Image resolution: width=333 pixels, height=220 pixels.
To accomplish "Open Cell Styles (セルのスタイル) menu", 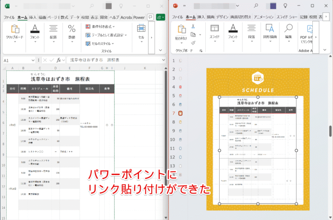I will click(x=99, y=44).
